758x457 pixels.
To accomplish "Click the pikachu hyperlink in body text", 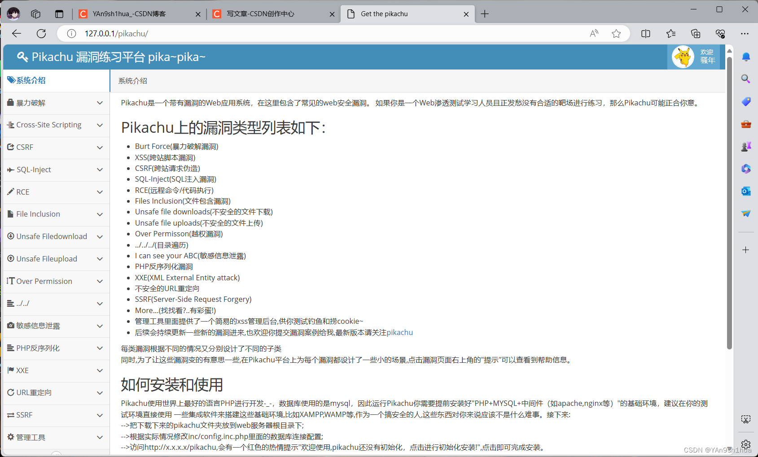I will point(399,332).
